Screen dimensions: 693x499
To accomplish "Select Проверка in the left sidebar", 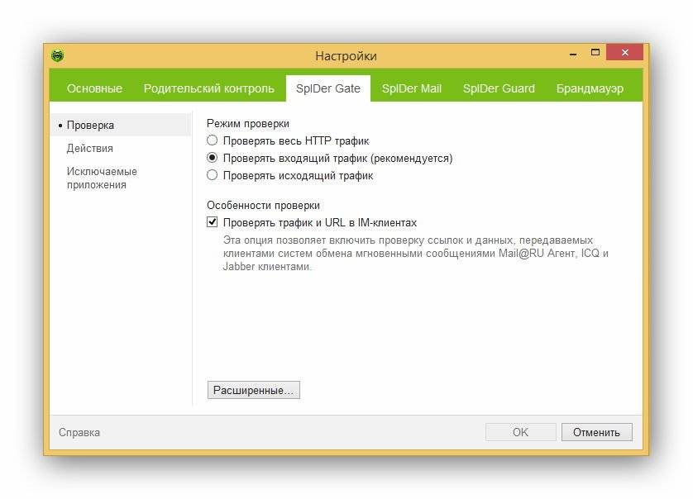I will point(120,125).
